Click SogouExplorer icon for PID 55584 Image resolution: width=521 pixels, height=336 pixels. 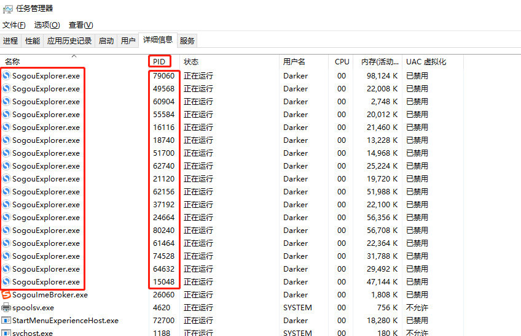6,115
